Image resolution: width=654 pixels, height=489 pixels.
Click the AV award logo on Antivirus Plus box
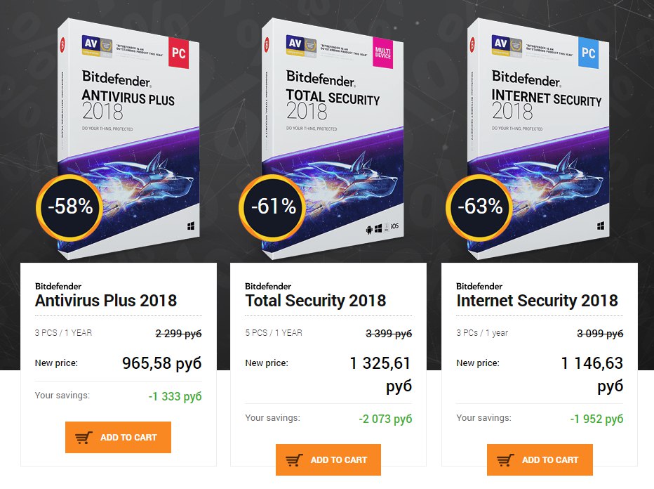point(97,46)
